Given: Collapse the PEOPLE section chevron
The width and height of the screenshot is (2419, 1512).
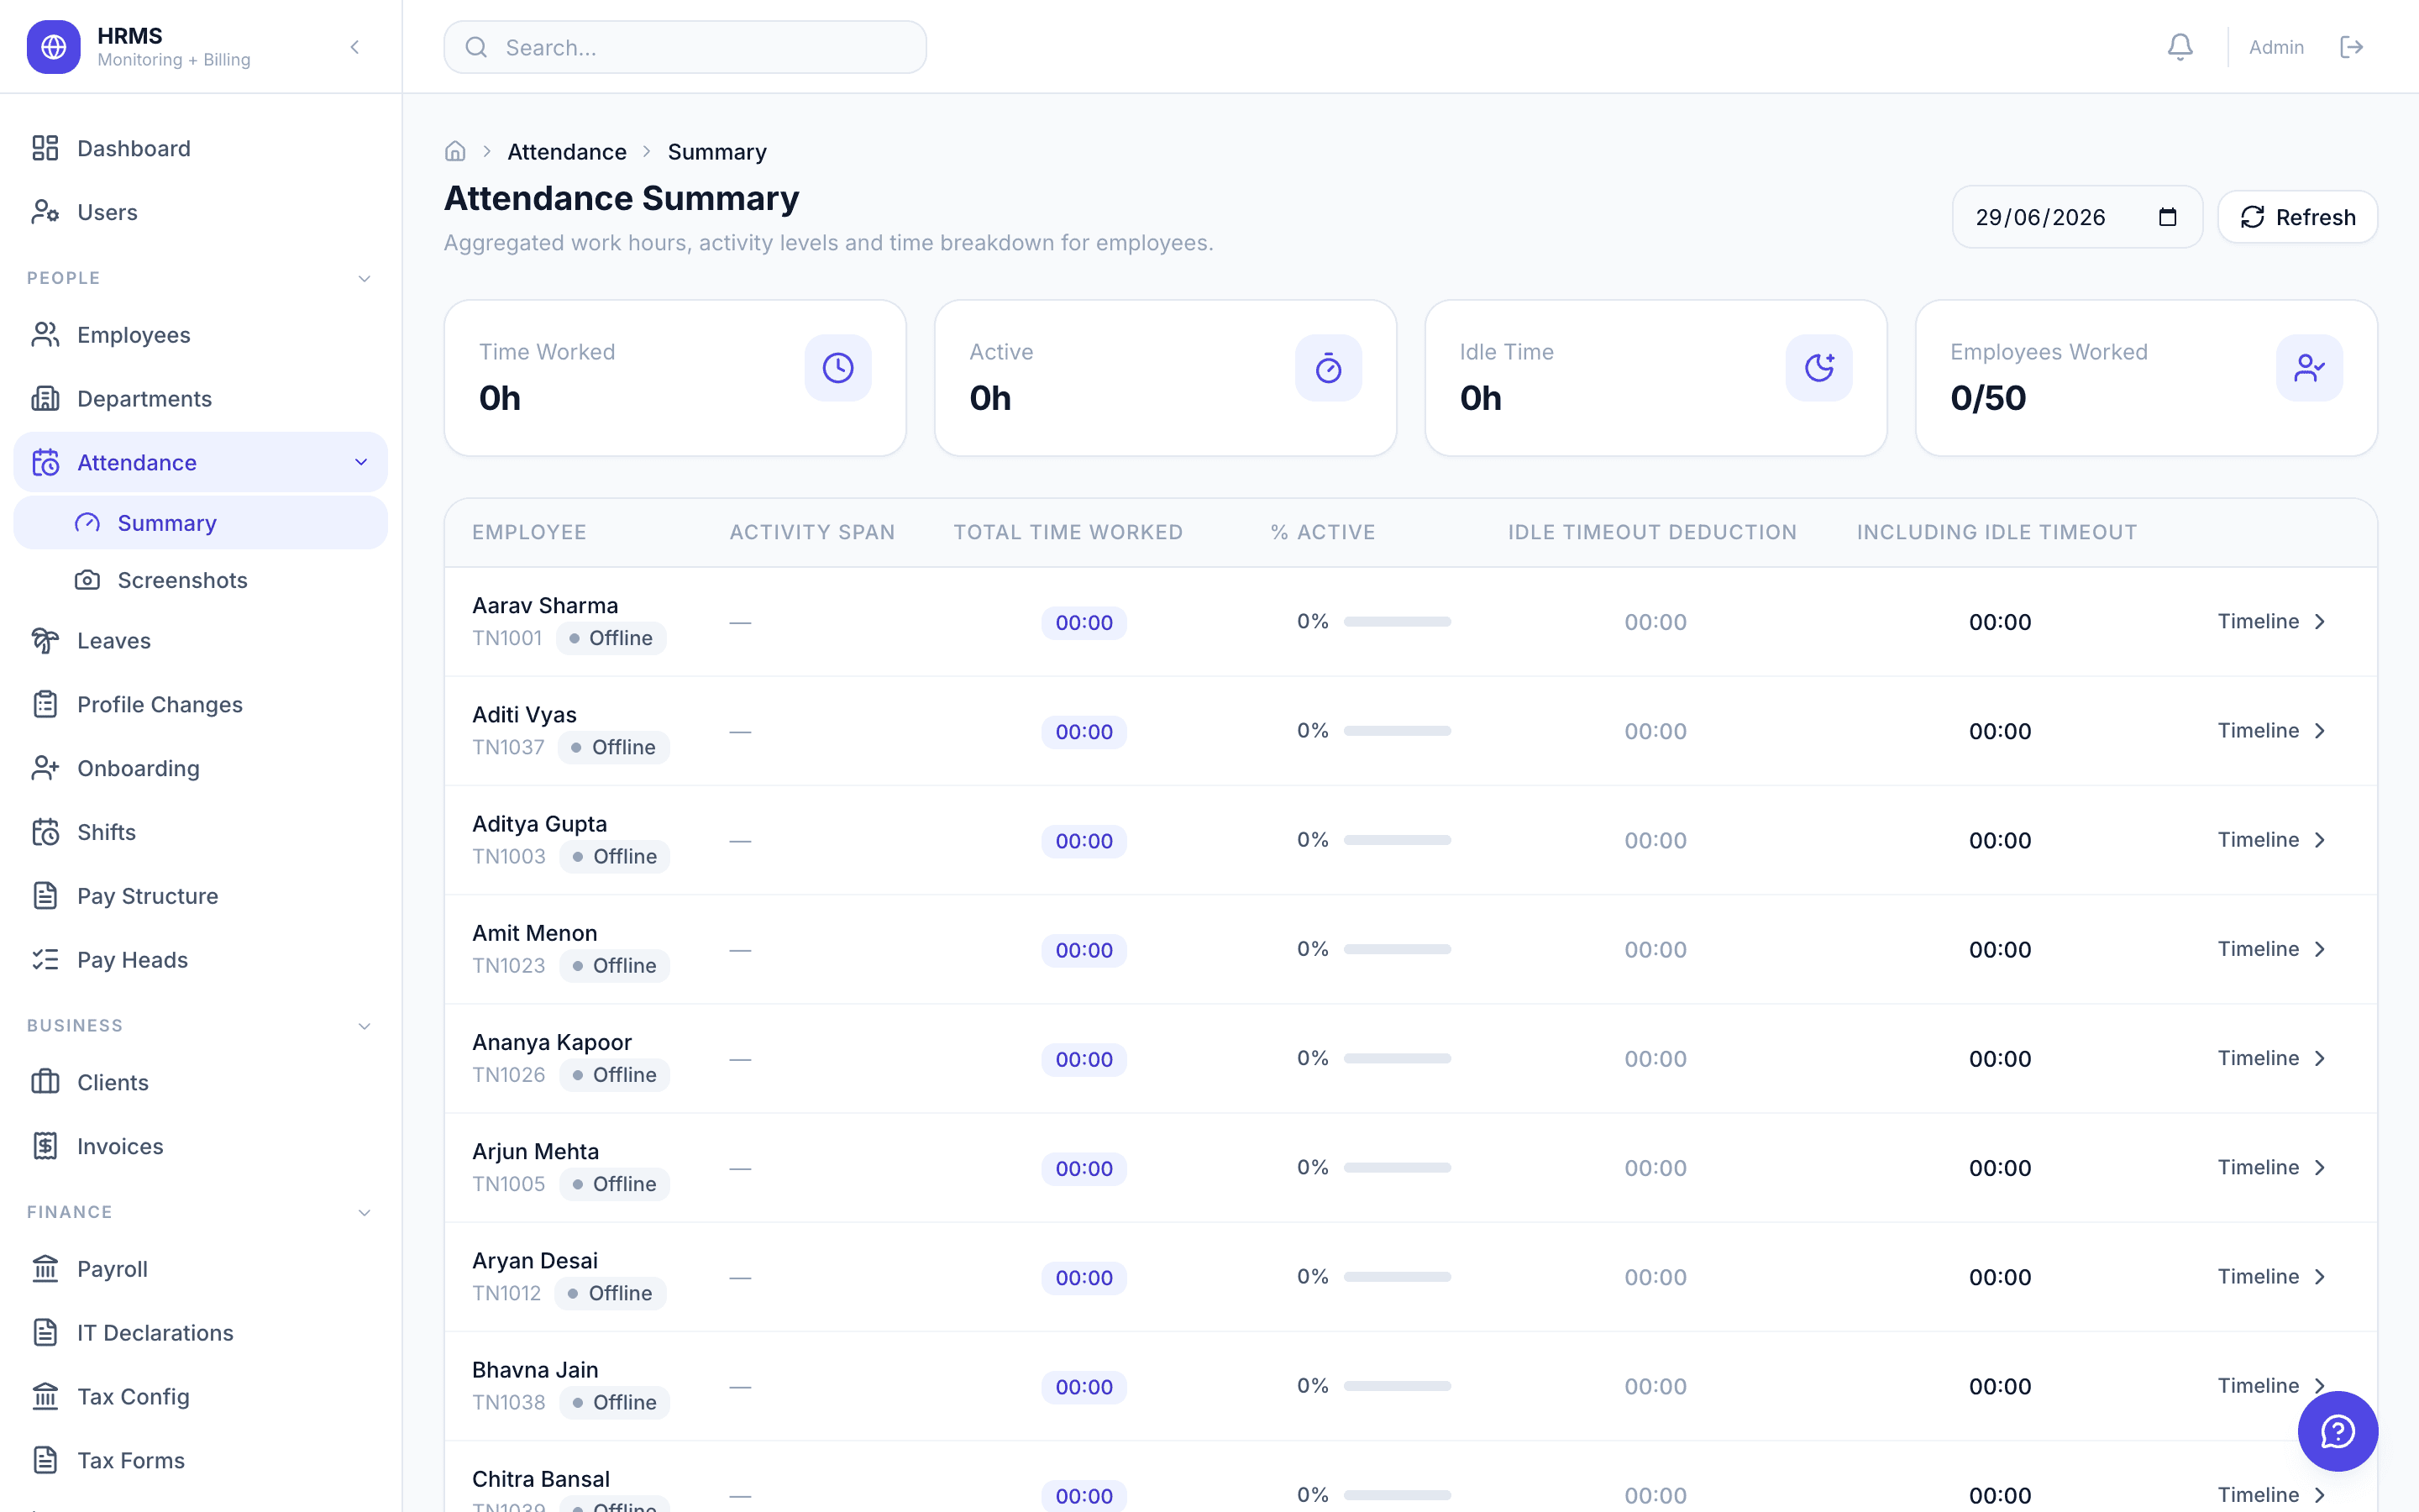Looking at the screenshot, I should (364, 278).
